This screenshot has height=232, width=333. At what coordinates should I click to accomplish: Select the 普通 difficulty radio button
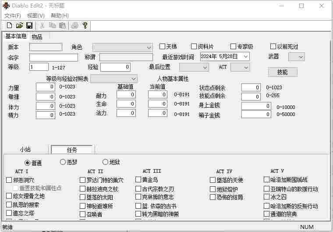(x=27, y=163)
